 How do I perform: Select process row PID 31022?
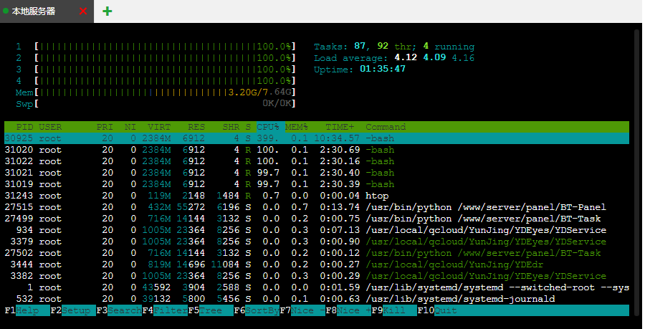tap(317, 161)
